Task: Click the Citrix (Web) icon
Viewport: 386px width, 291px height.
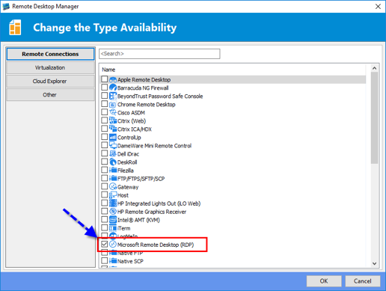Action: pyautogui.click(x=113, y=121)
